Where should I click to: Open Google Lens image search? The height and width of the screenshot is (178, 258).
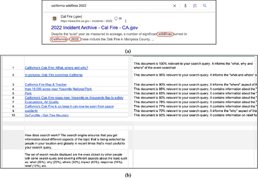pos(194,6)
